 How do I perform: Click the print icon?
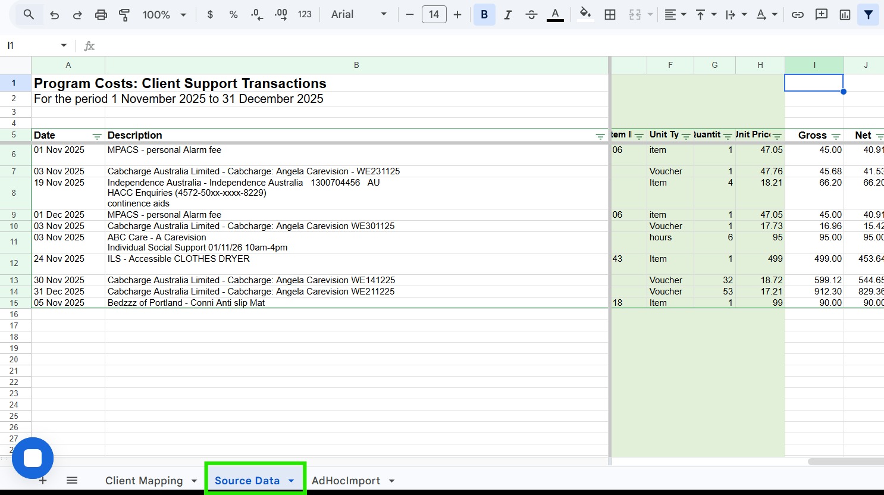(x=101, y=15)
